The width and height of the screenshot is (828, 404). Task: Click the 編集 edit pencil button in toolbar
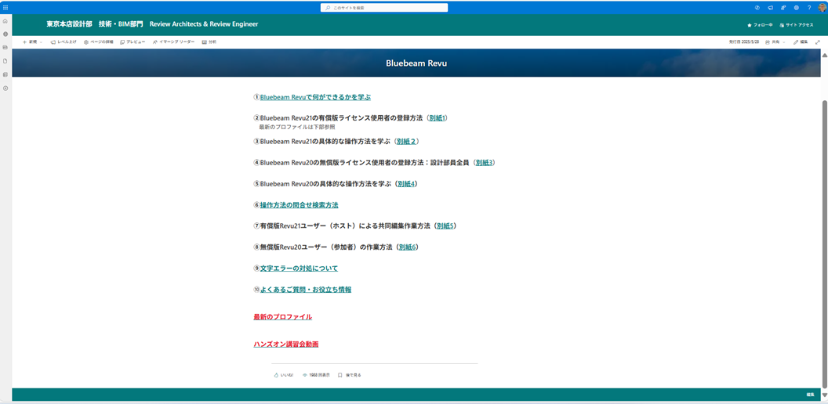tap(801, 41)
